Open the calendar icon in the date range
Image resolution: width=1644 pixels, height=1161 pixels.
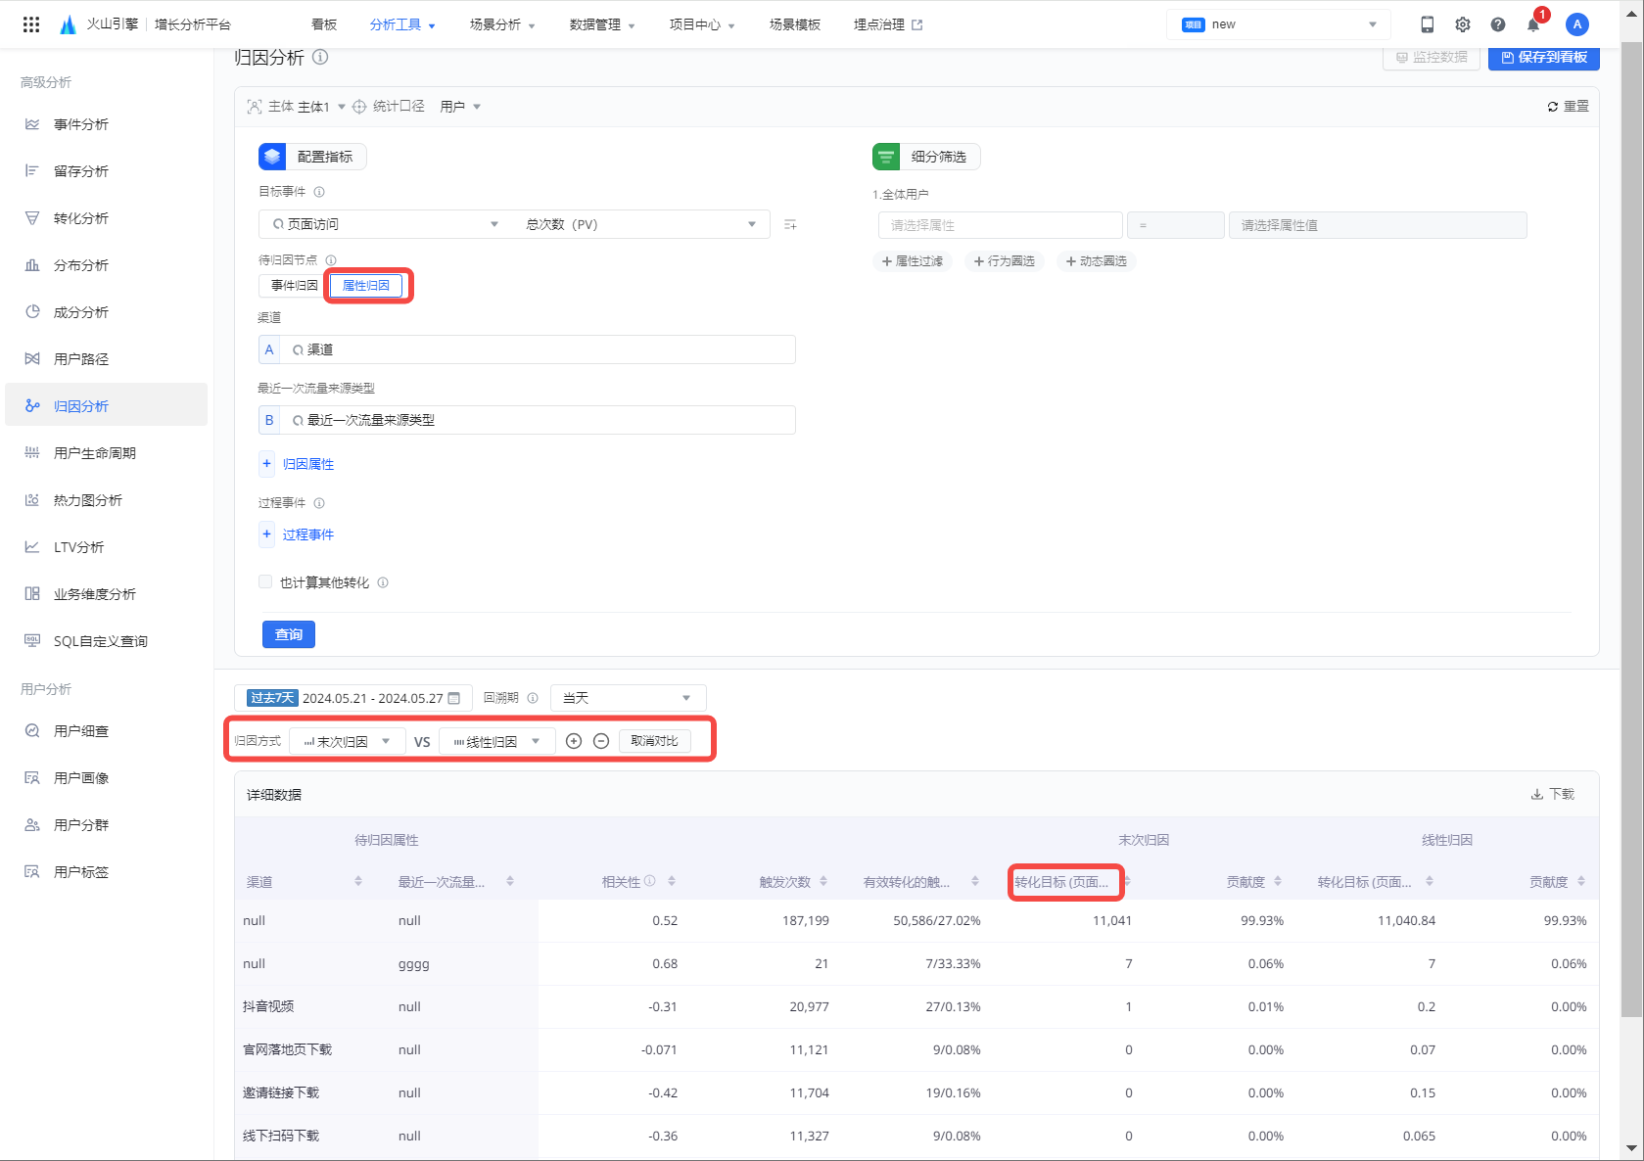pyautogui.click(x=454, y=698)
